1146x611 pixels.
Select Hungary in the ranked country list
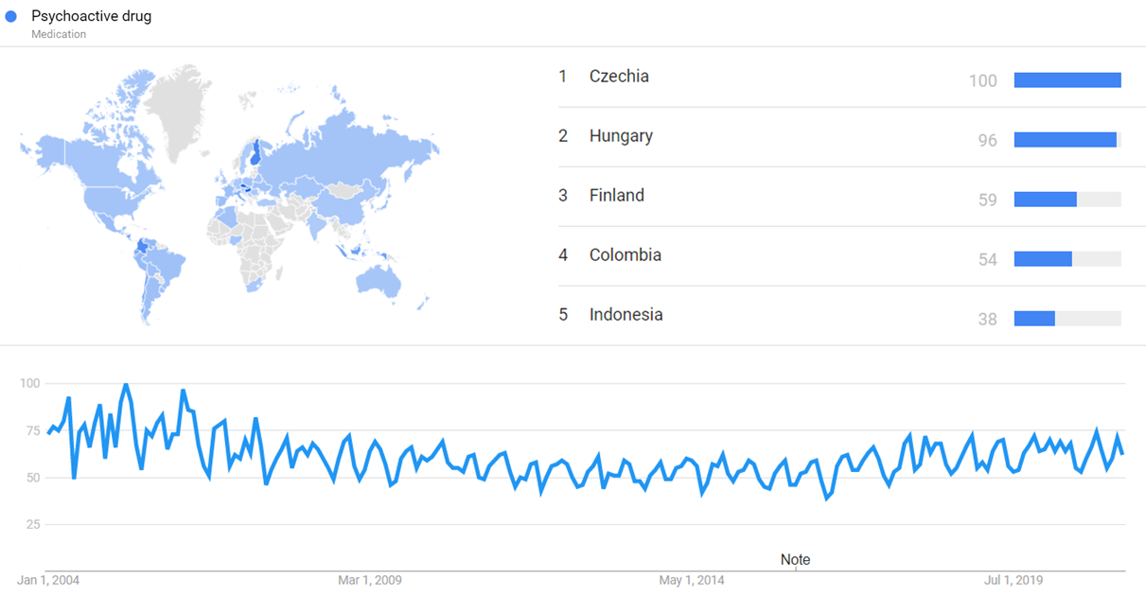(621, 136)
